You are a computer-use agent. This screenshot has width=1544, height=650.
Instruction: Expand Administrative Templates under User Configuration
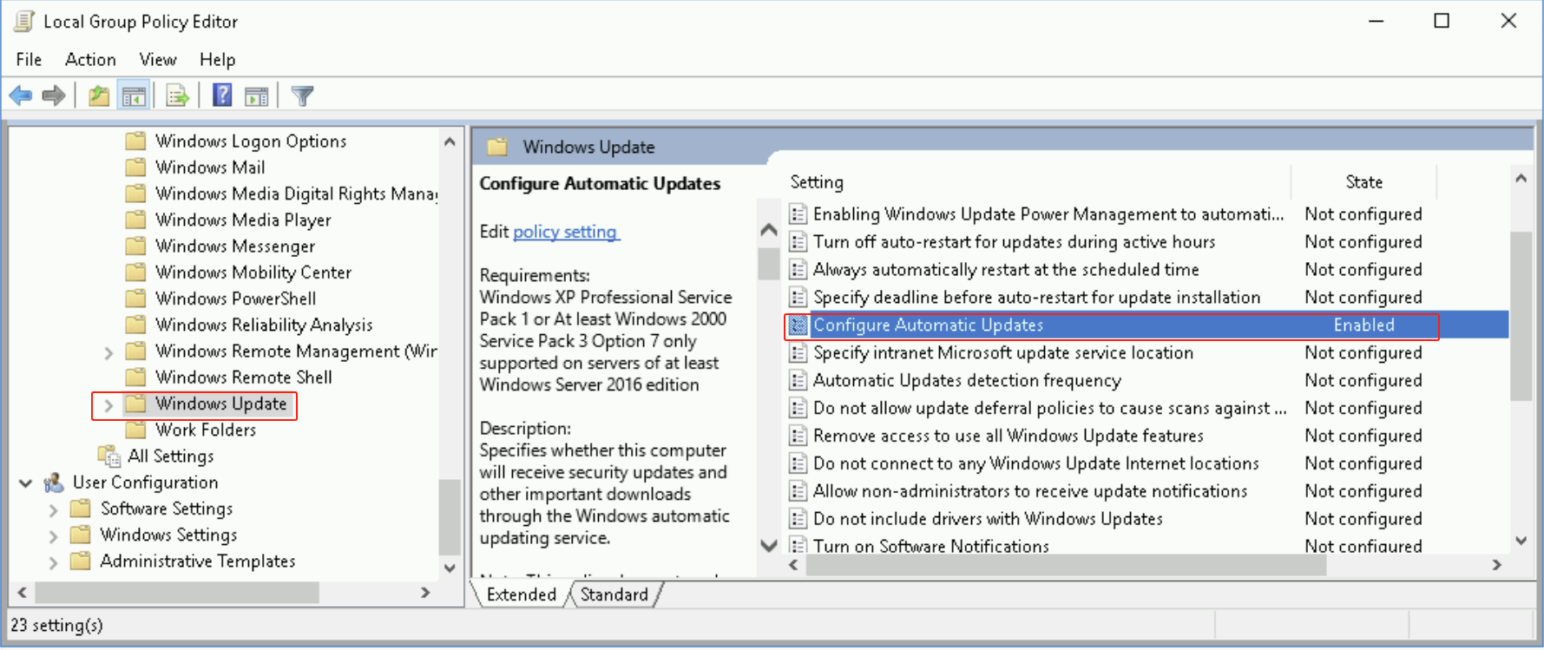coord(54,562)
